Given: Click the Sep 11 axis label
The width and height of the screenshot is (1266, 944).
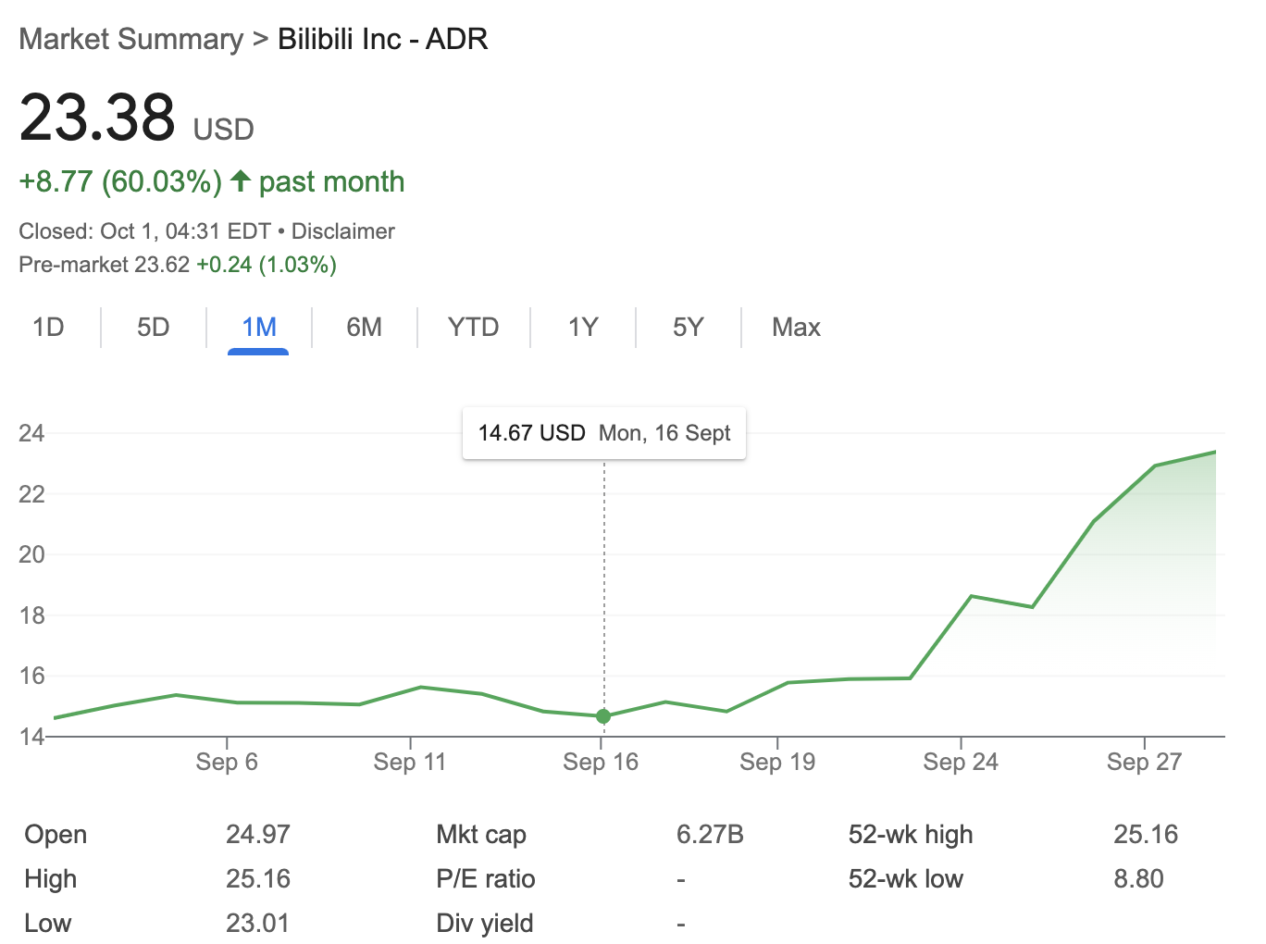Looking at the screenshot, I should coord(410,762).
